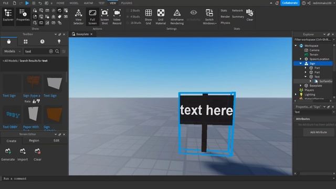Click the Filter workspace search field
This screenshot has height=189, width=336.
(313, 39)
